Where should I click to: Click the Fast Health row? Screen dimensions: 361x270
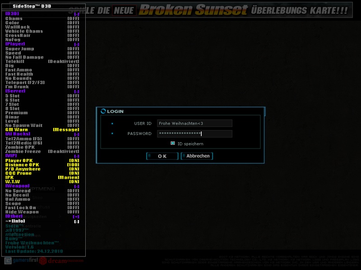[42, 74]
